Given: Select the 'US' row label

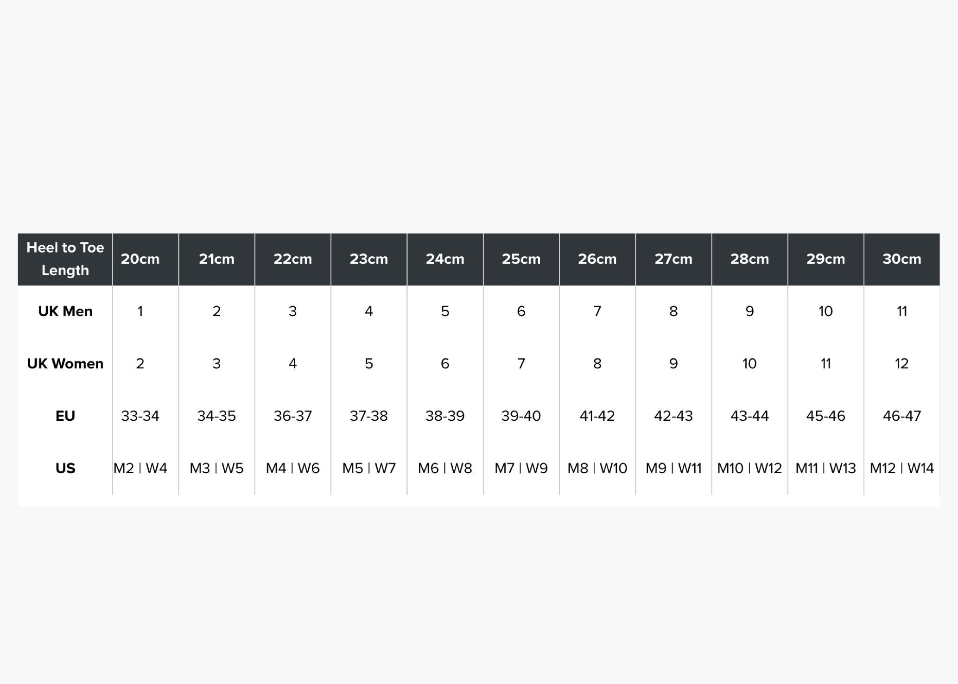Looking at the screenshot, I should (65, 469).
